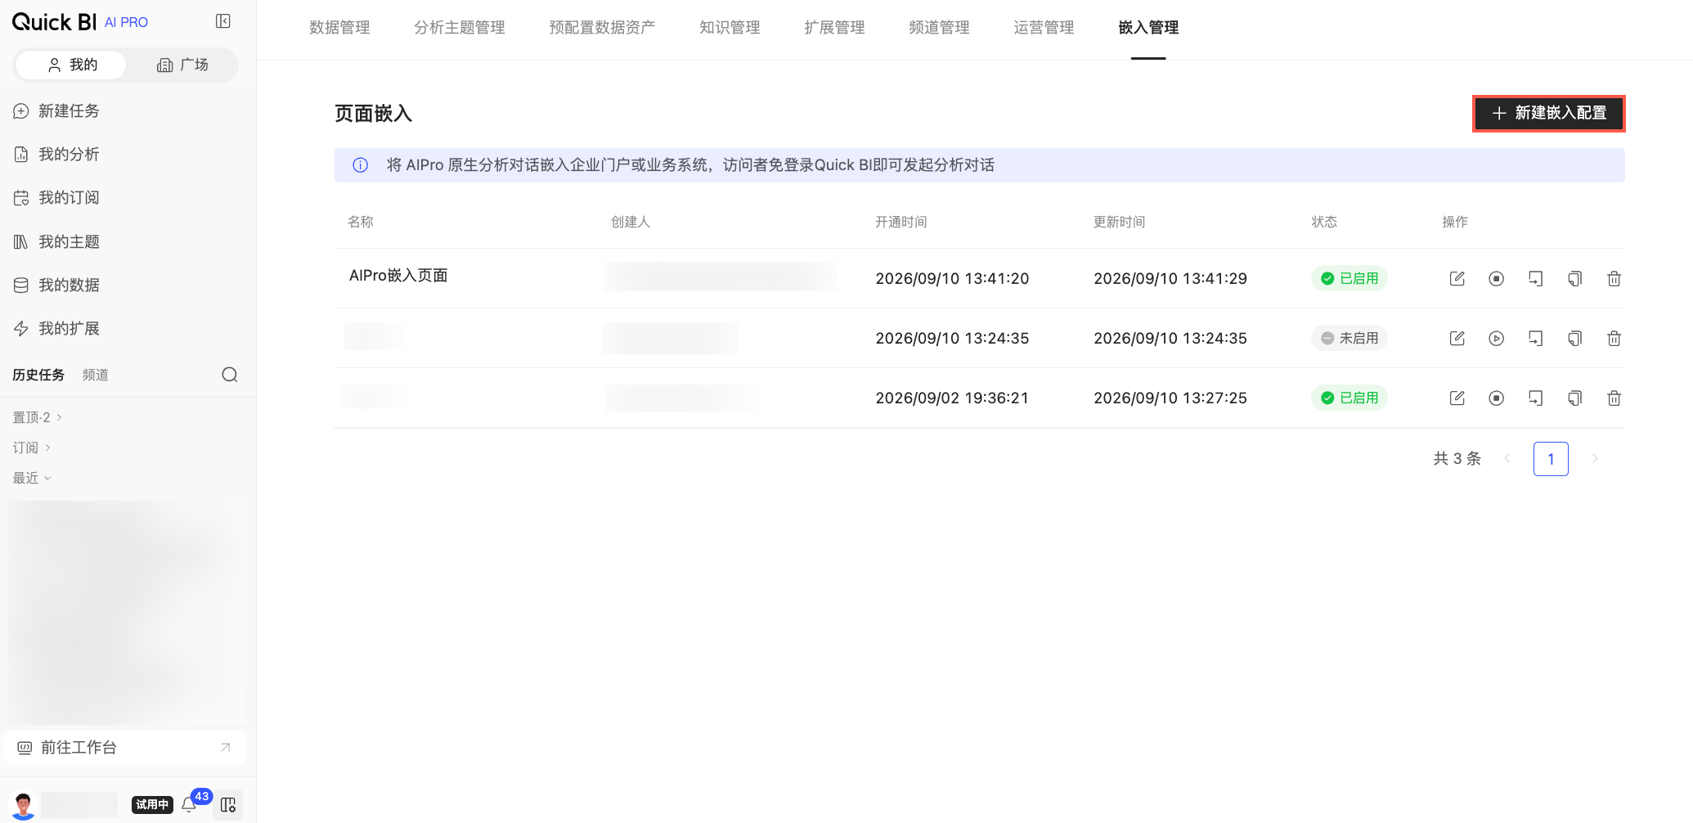This screenshot has height=823, width=1693.
Task: Click the 已启用 status of AIPro嵌入页面
Action: coord(1349,279)
